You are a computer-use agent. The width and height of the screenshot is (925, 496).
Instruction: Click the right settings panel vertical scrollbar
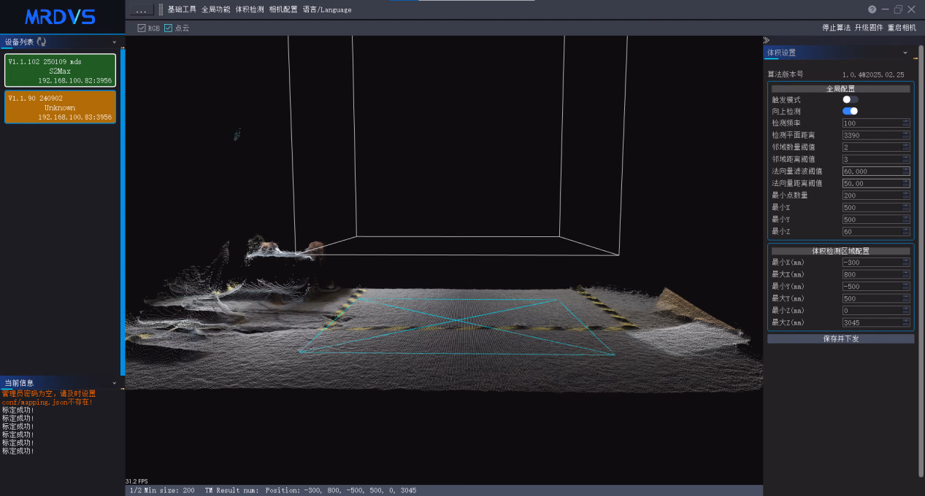pyautogui.click(x=921, y=263)
